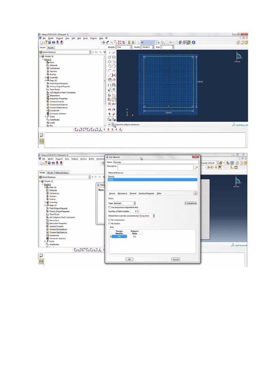The height and width of the screenshot is (367, 275).
Task: Click the blue query information icon in upper toolbar
Action: click(194, 42)
